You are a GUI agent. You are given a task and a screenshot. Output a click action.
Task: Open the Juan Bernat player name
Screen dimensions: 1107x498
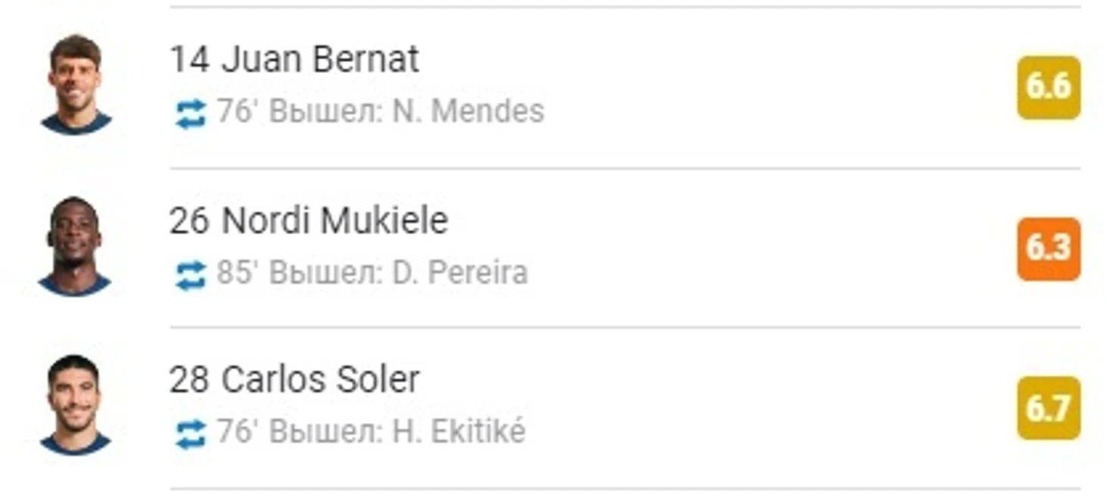click(x=320, y=59)
